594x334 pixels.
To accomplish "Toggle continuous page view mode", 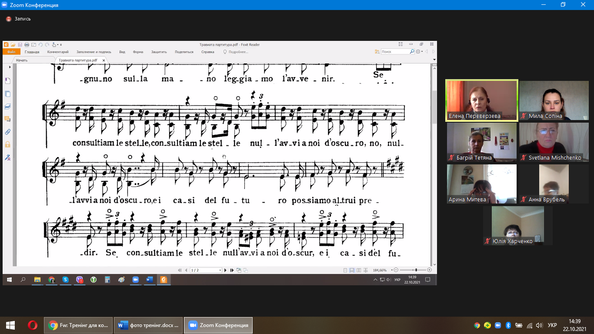I will tap(352, 270).
